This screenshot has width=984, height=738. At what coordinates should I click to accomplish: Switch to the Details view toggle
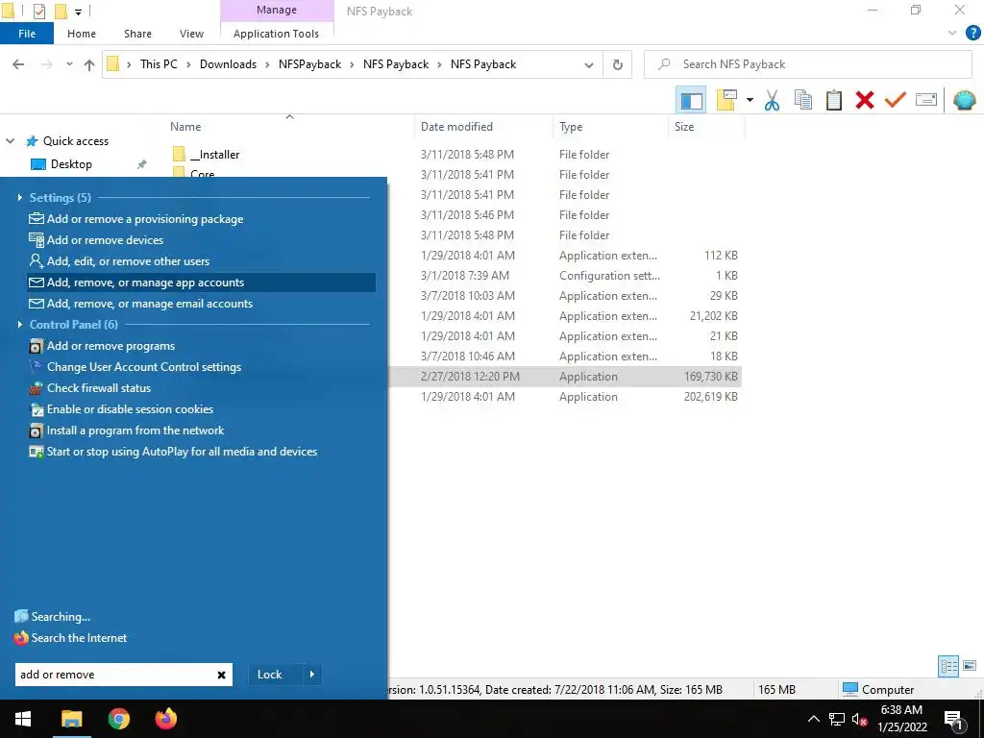point(948,666)
